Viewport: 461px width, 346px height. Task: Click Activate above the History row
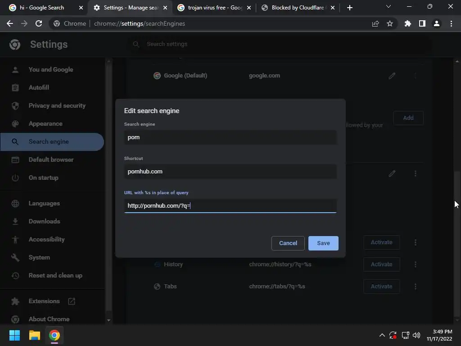coord(382,242)
